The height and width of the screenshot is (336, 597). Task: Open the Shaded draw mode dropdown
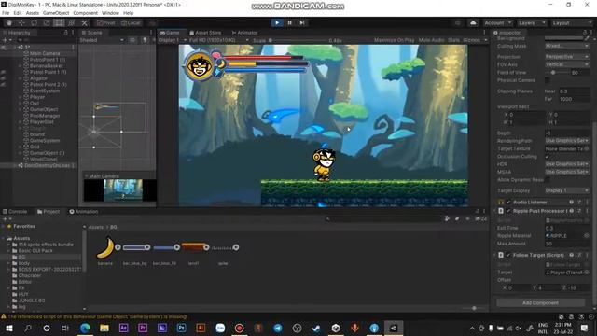pyautogui.click(x=102, y=40)
